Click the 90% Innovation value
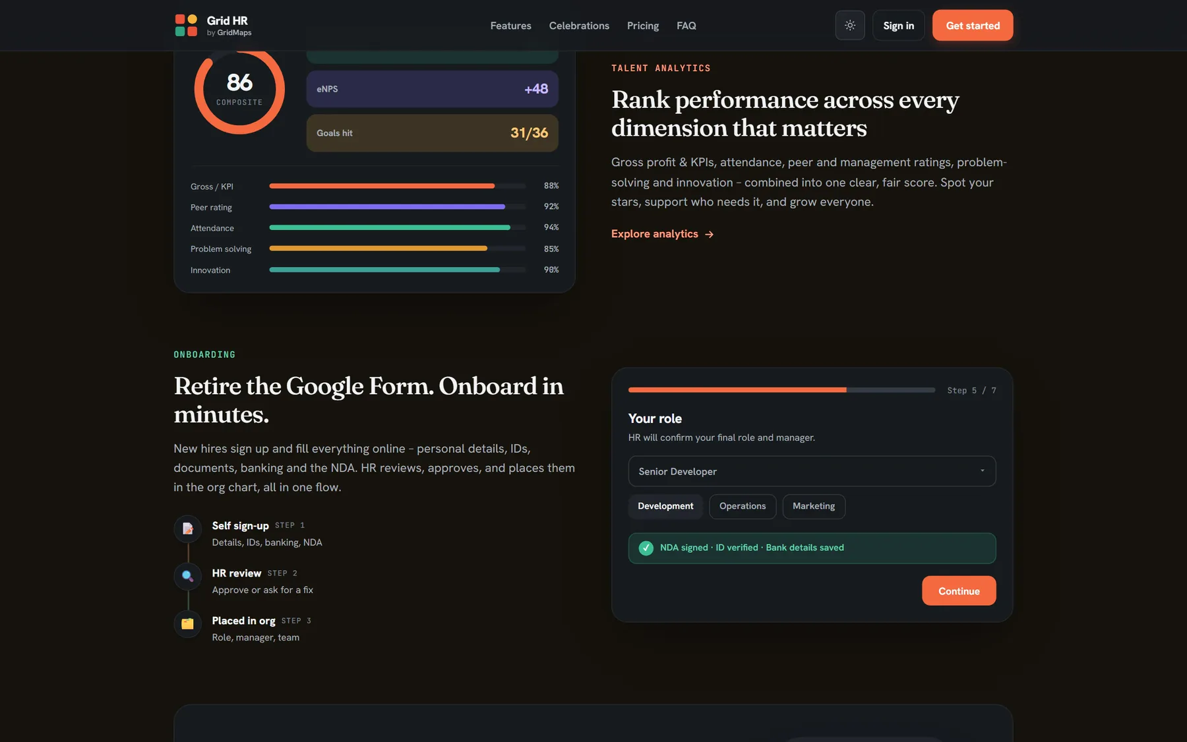The image size is (1187, 742). tap(551, 270)
